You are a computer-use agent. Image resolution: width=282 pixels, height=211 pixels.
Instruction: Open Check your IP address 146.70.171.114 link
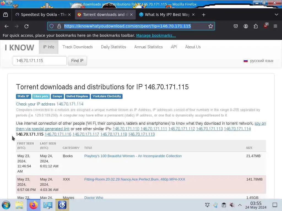coord(50,104)
